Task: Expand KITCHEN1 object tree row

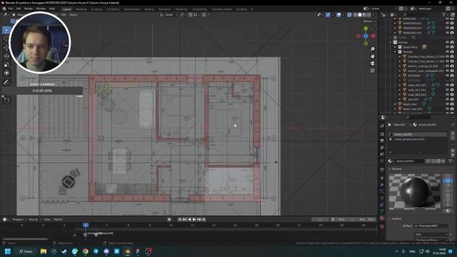Action: pos(400,76)
